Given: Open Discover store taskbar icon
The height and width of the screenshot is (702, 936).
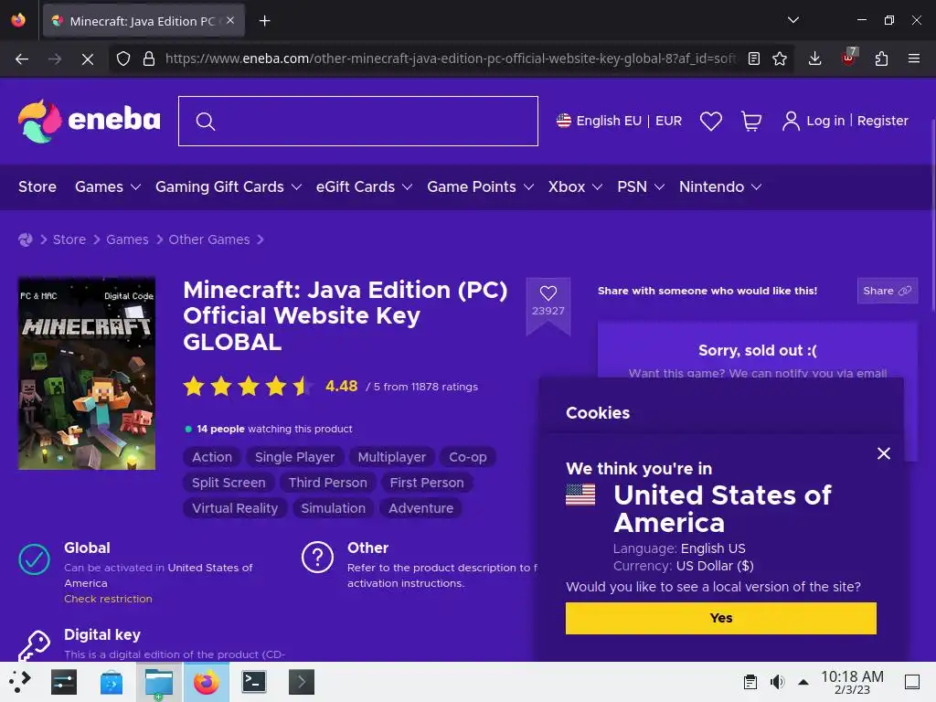Looking at the screenshot, I should coord(111,682).
